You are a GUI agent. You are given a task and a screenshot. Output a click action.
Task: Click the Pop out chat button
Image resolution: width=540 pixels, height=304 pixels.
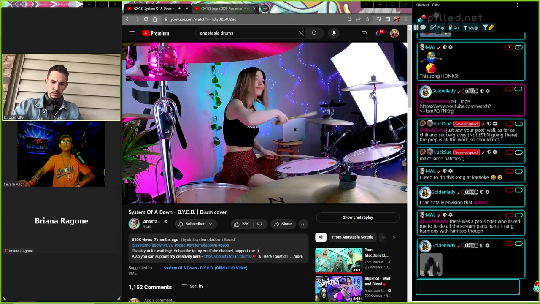click(x=437, y=27)
